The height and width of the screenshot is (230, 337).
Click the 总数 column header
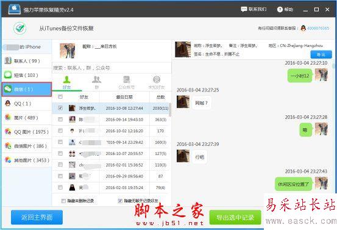[x=160, y=97]
